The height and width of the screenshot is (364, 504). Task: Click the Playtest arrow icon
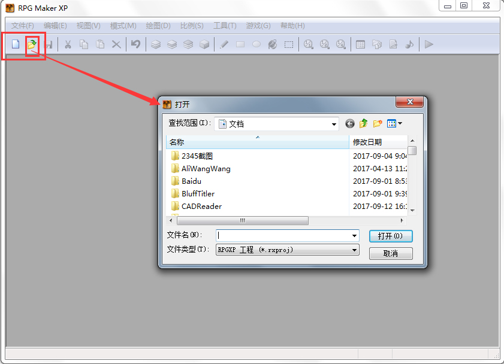point(428,44)
